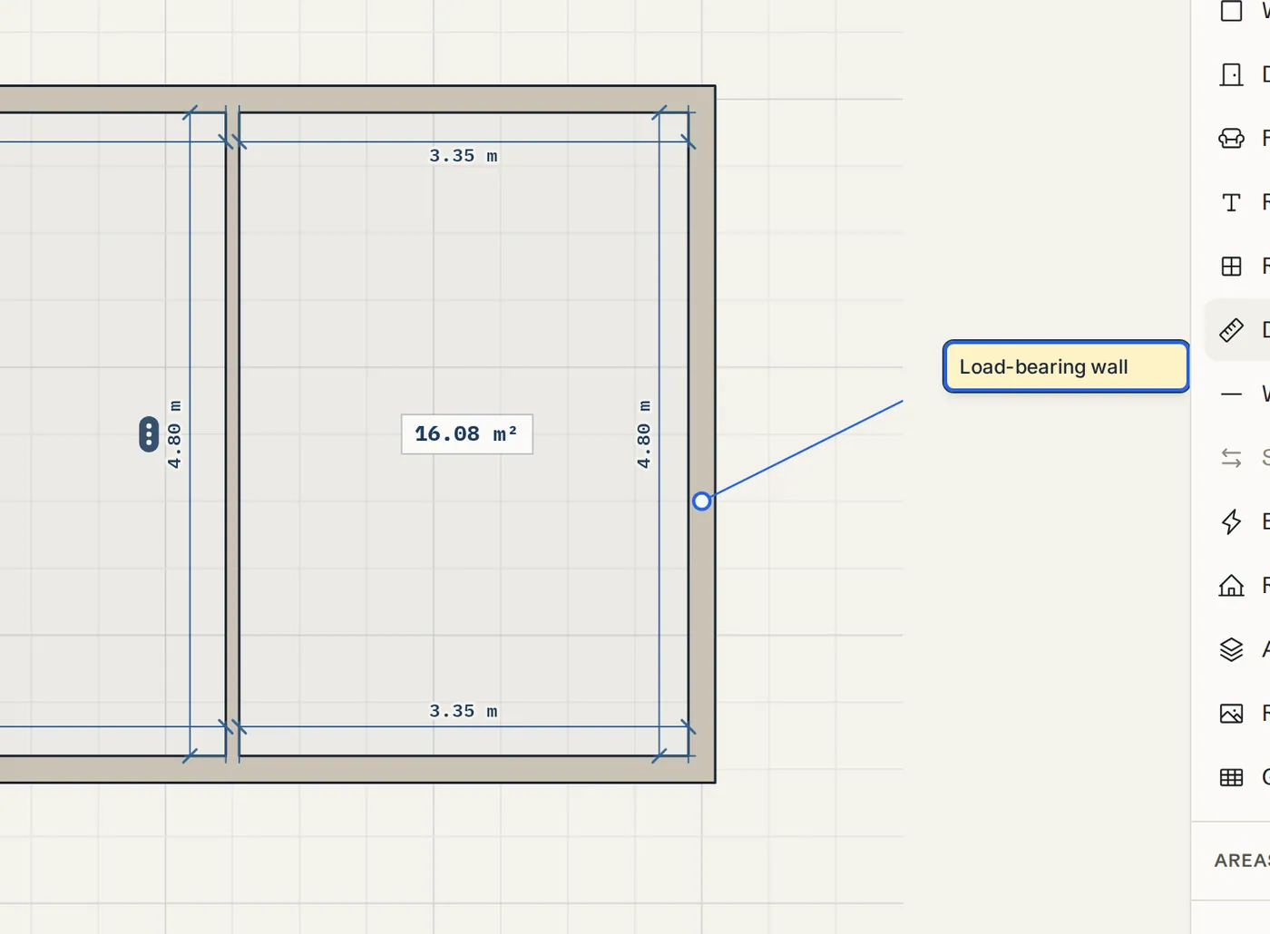Click the swap arrows icon

coord(1231,458)
